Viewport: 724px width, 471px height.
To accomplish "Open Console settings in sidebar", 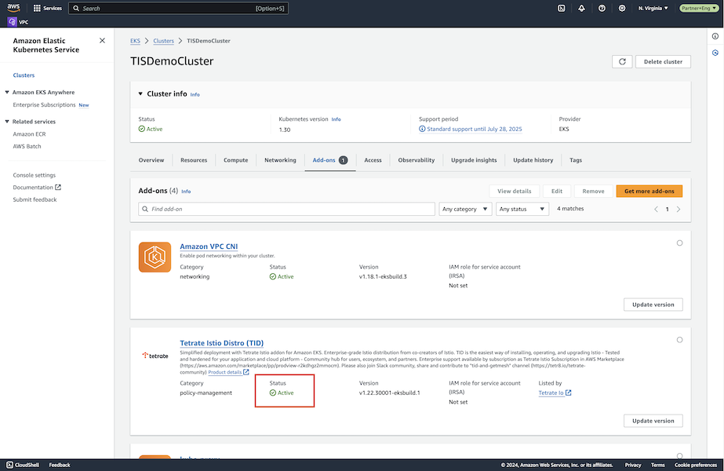I will 35,175.
